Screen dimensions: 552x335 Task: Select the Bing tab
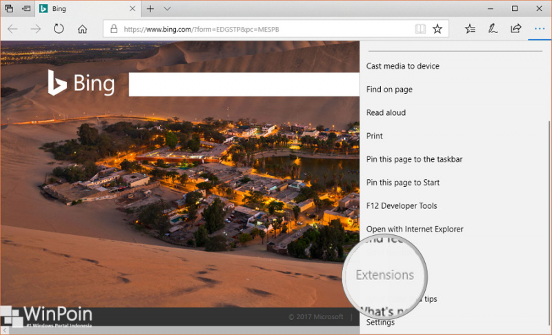coord(88,8)
